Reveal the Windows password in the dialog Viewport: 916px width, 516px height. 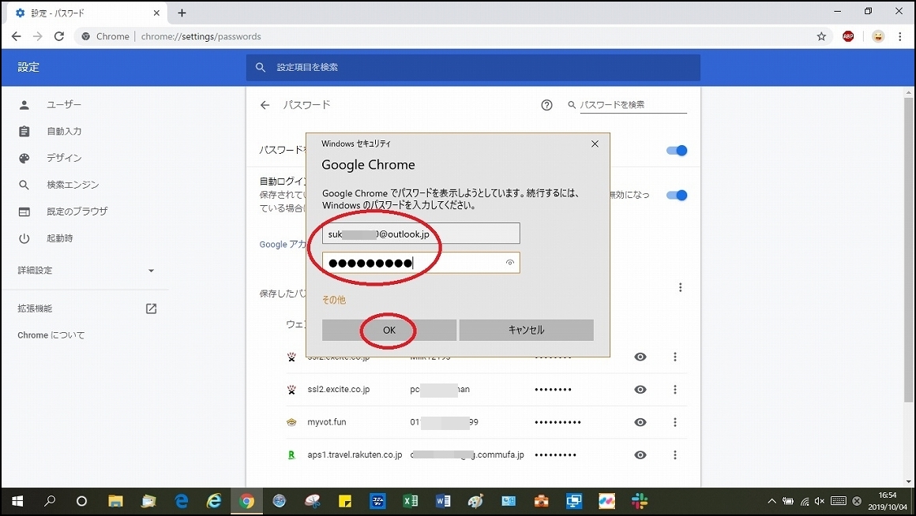pyautogui.click(x=509, y=263)
